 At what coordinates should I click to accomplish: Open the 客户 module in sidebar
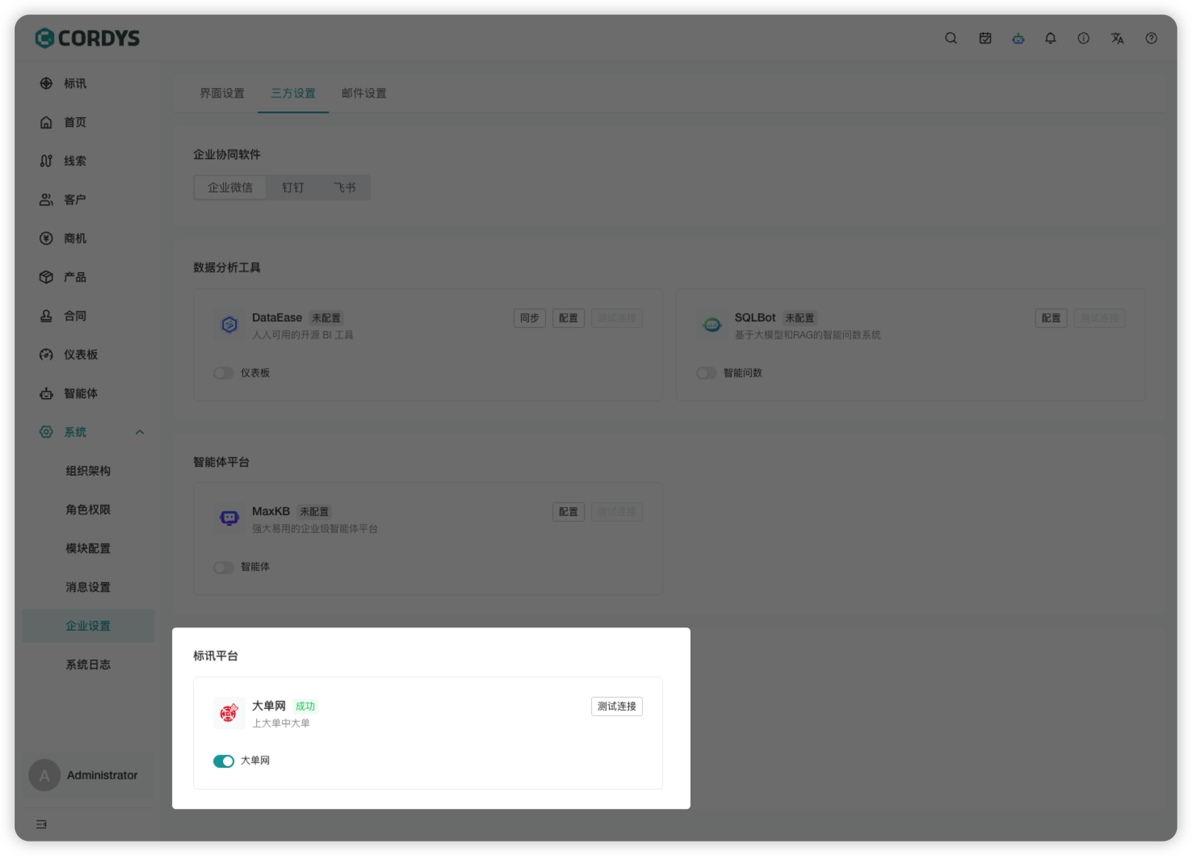click(73, 199)
